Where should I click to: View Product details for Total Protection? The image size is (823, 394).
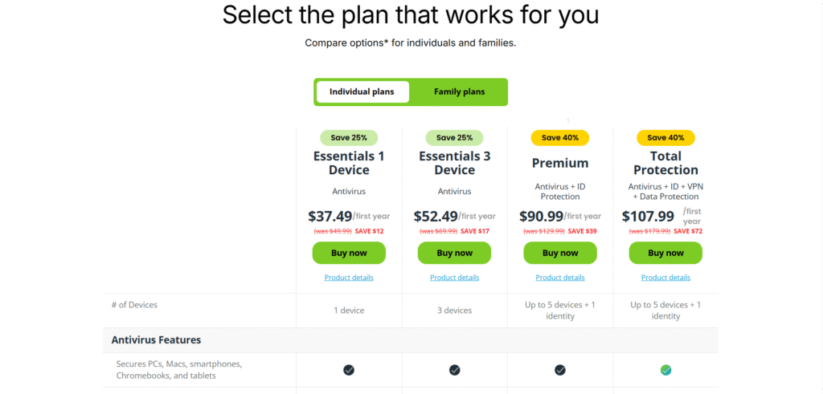(665, 278)
